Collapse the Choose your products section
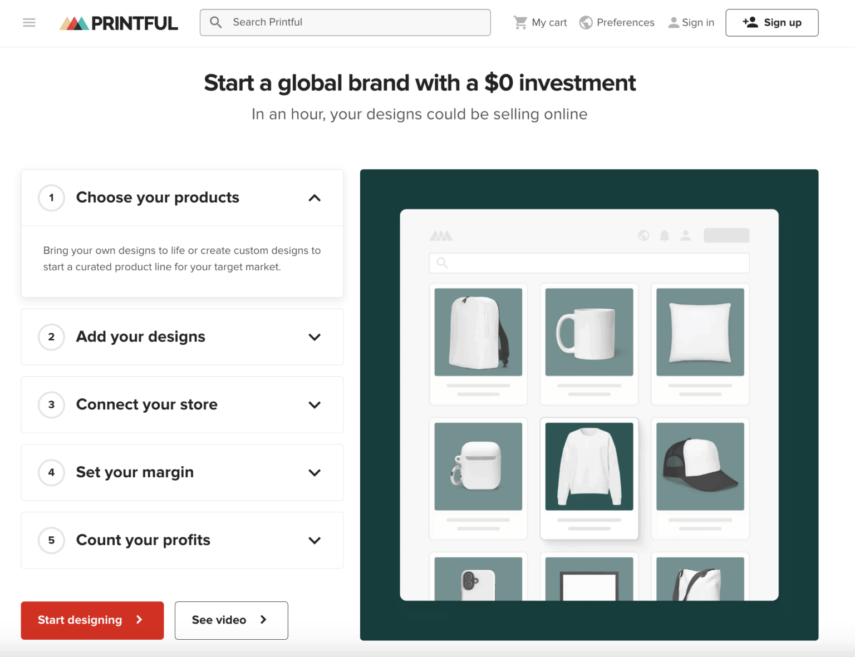The height and width of the screenshot is (657, 855). tap(315, 198)
